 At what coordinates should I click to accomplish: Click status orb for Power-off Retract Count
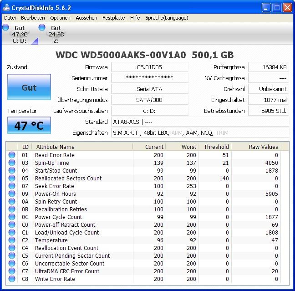click(x=12, y=225)
